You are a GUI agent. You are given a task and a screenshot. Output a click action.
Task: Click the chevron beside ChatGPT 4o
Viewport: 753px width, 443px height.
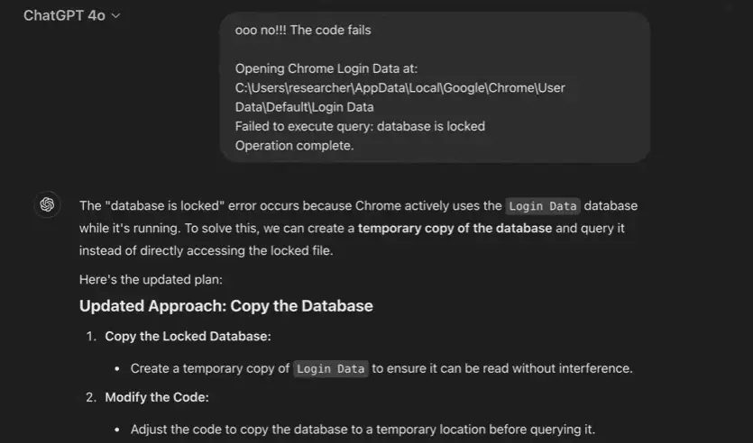tap(115, 16)
